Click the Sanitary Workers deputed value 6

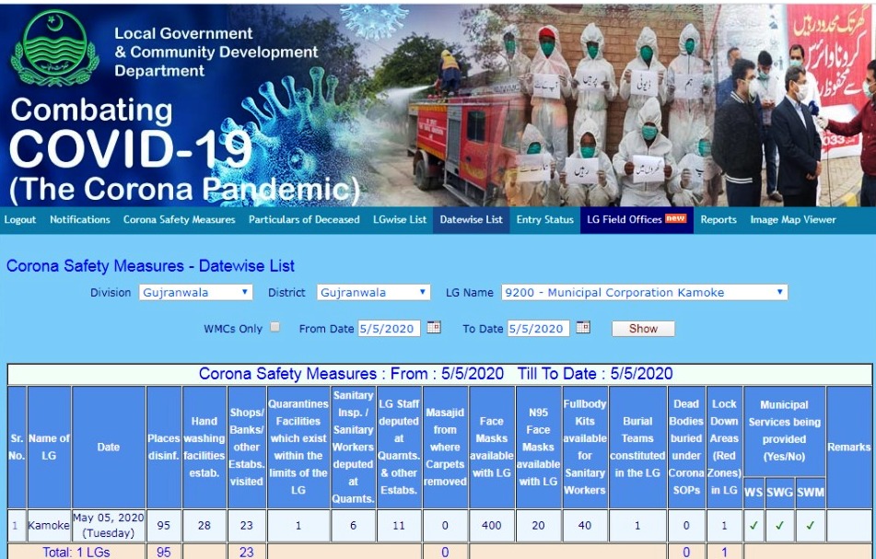pyautogui.click(x=353, y=526)
